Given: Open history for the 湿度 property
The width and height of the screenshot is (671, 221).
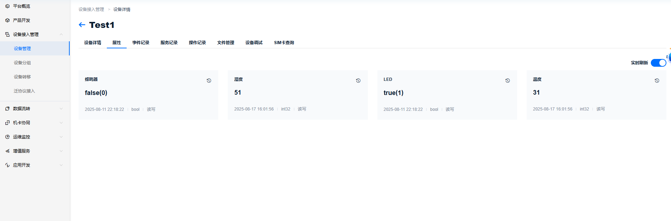Looking at the screenshot, I should (358, 80).
